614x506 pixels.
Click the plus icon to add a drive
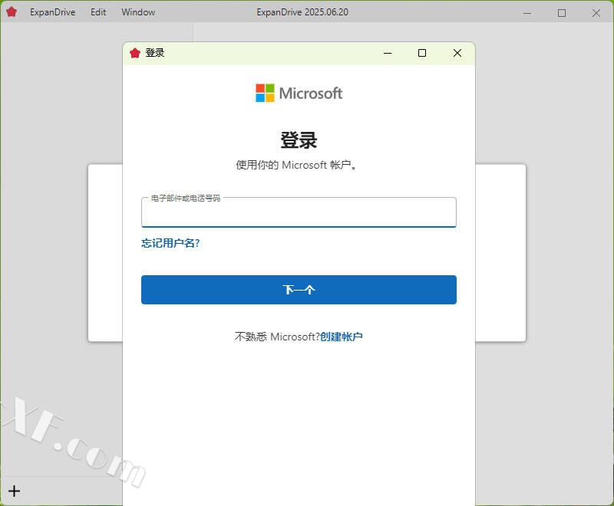tap(14, 491)
